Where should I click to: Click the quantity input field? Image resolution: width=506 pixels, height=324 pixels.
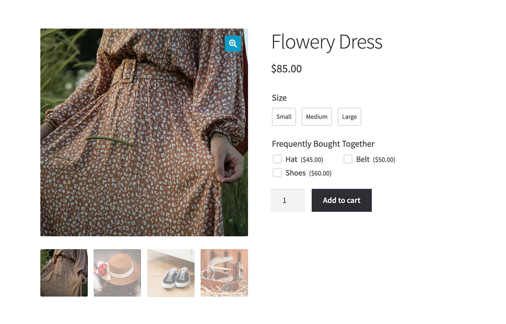click(x=288, y=200)
